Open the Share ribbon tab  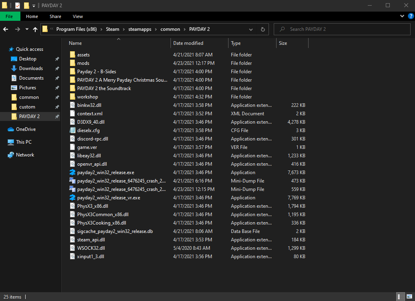[55, 16]
